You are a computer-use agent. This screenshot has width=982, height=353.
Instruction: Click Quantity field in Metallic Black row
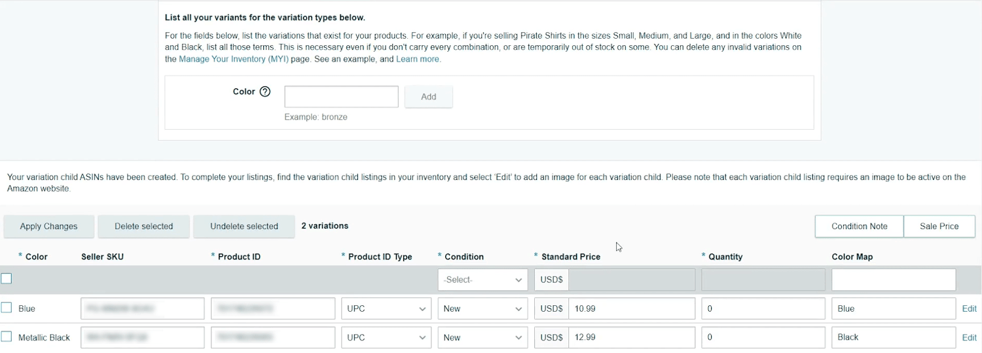(763, 337)
